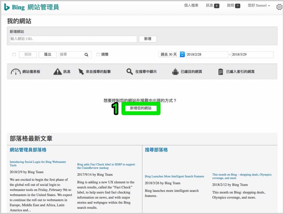The image size is (284, 214).
Task: Open This month on Bing shopping deals article
Action: [242, 176]
